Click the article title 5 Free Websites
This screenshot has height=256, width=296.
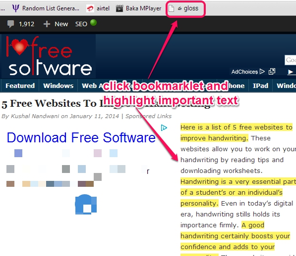click(106, 104)
